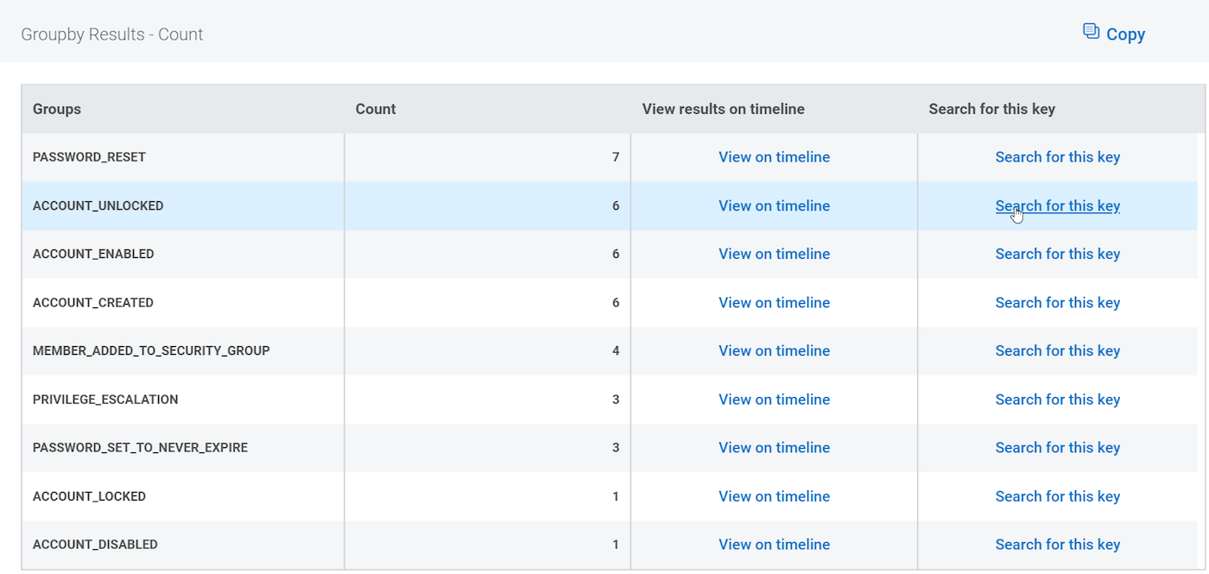
Task: Search for MEMBER_ADDED_TO_SECURITY_GROUP key
Action: click(1057, 350)
